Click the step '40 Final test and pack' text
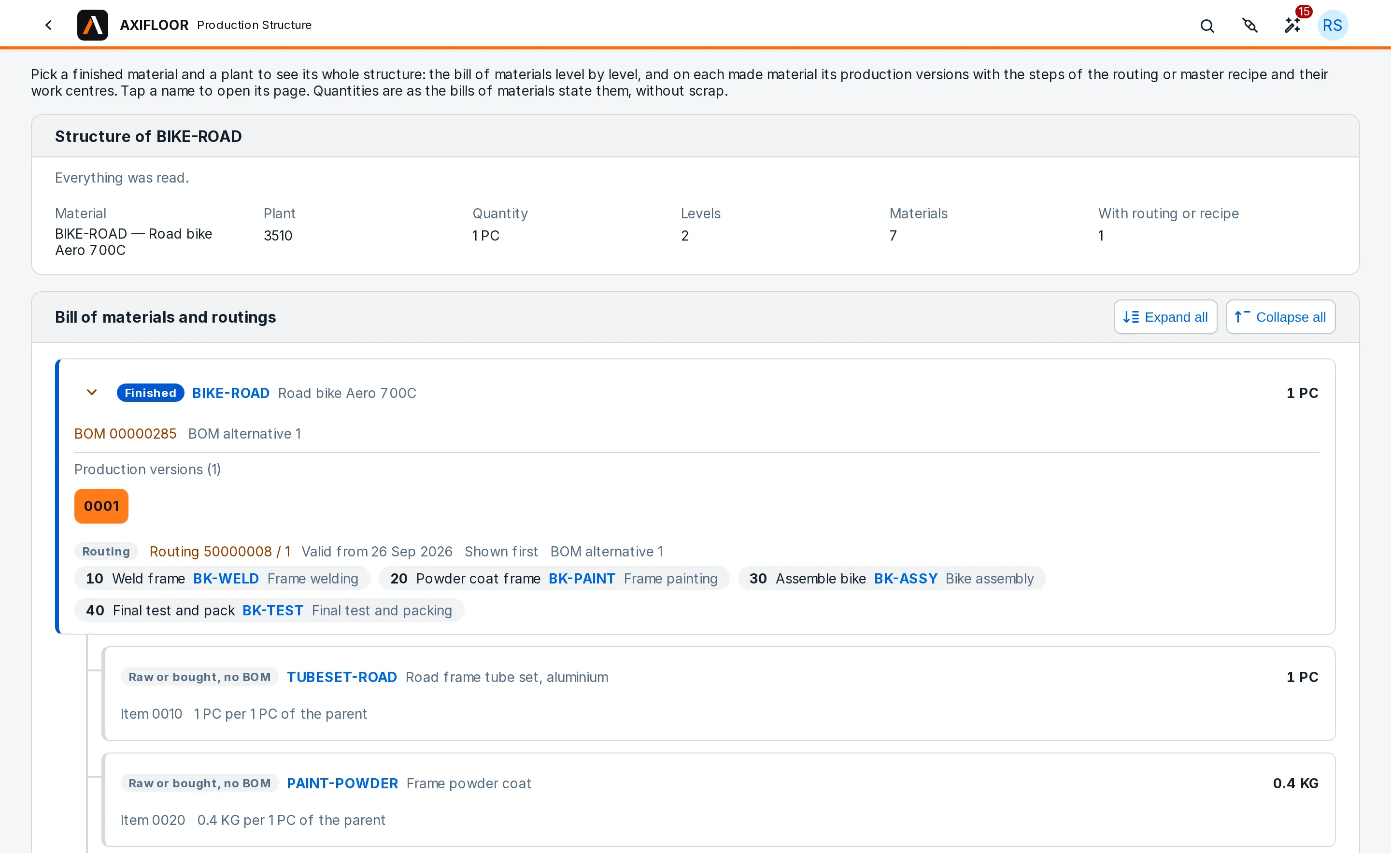The height and width of the screenshot is (853, 1391). coord(160,611)
